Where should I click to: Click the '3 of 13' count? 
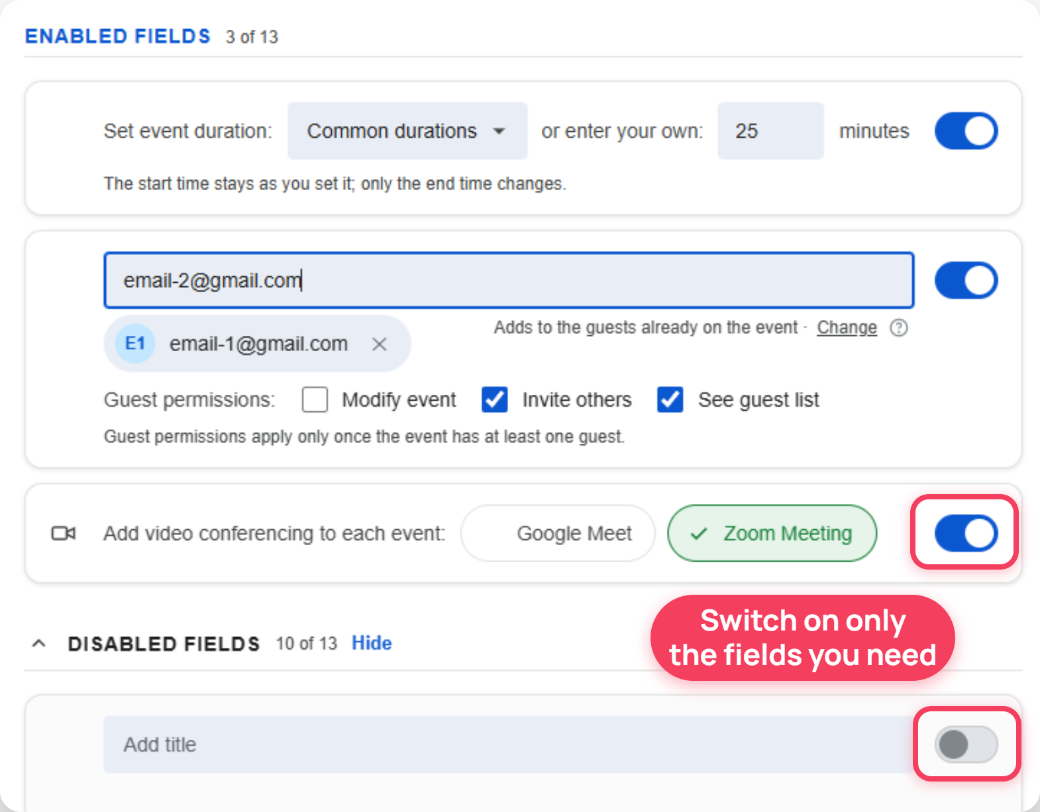click(252, 37)
